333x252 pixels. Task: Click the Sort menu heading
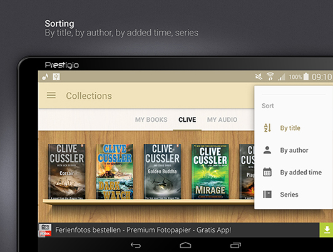(268, 106)
